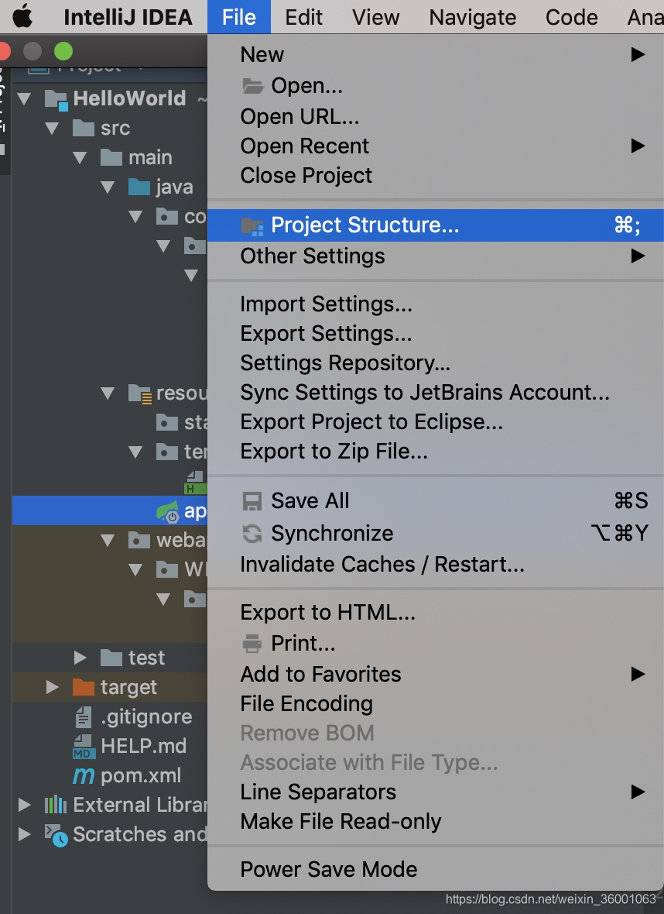Screen dimensions: 664x914
Task: Choose Export Settings...
Action: click(x=436, y=333)
